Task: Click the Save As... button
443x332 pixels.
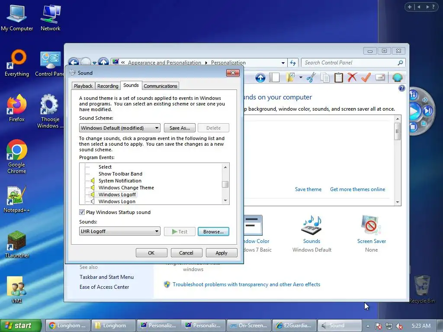Action: click(180, 128)
